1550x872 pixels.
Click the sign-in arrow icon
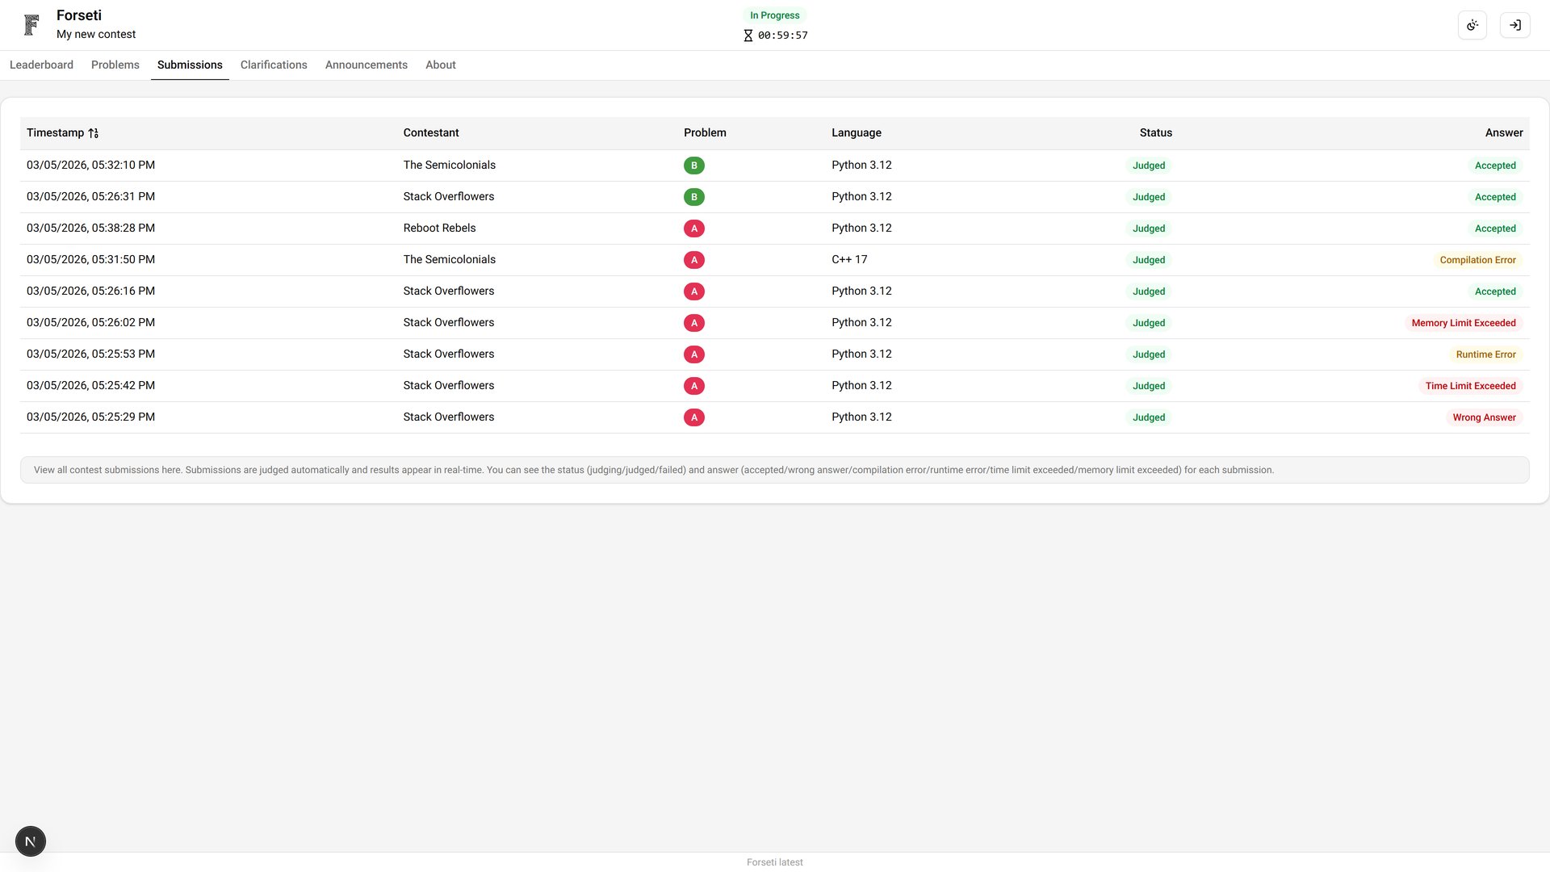point(1515,25)
